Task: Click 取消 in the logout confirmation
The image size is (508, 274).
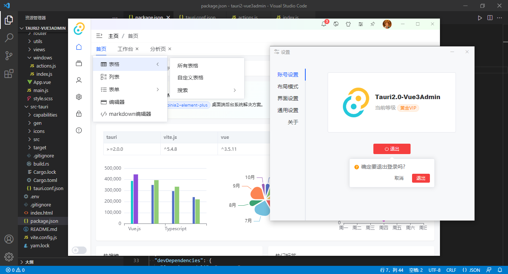Action: coord(399,178)
